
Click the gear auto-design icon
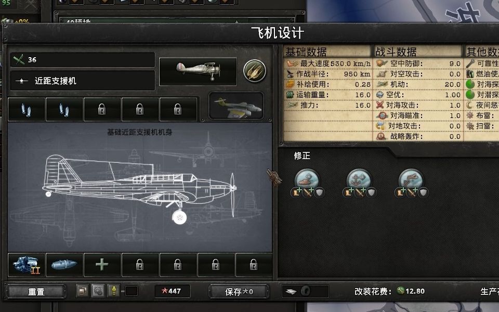coord(98,291)
